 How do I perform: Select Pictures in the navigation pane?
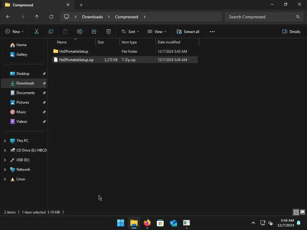tap(24, 102)
